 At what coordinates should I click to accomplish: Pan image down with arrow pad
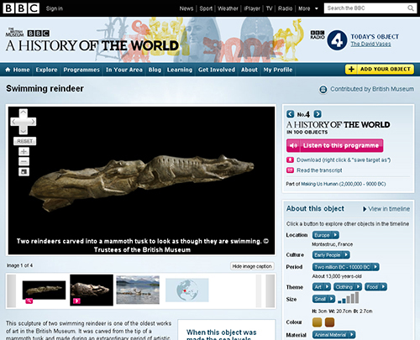pos(24,130)
